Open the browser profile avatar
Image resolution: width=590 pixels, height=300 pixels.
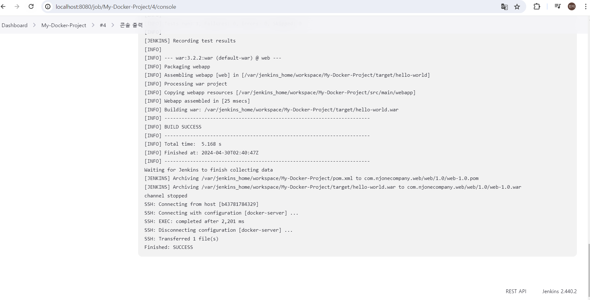(572, 7)
